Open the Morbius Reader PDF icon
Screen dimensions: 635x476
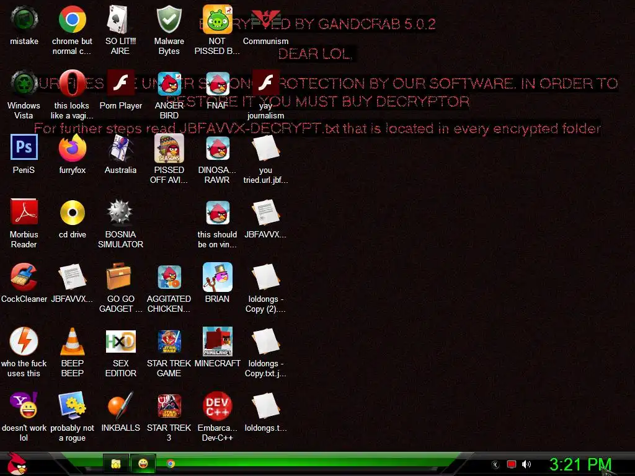24,213
